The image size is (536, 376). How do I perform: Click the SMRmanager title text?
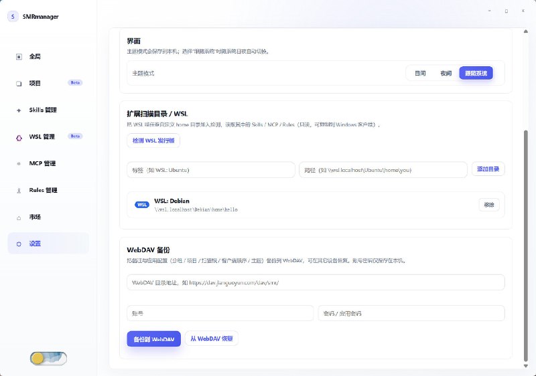tap(41, 16)
